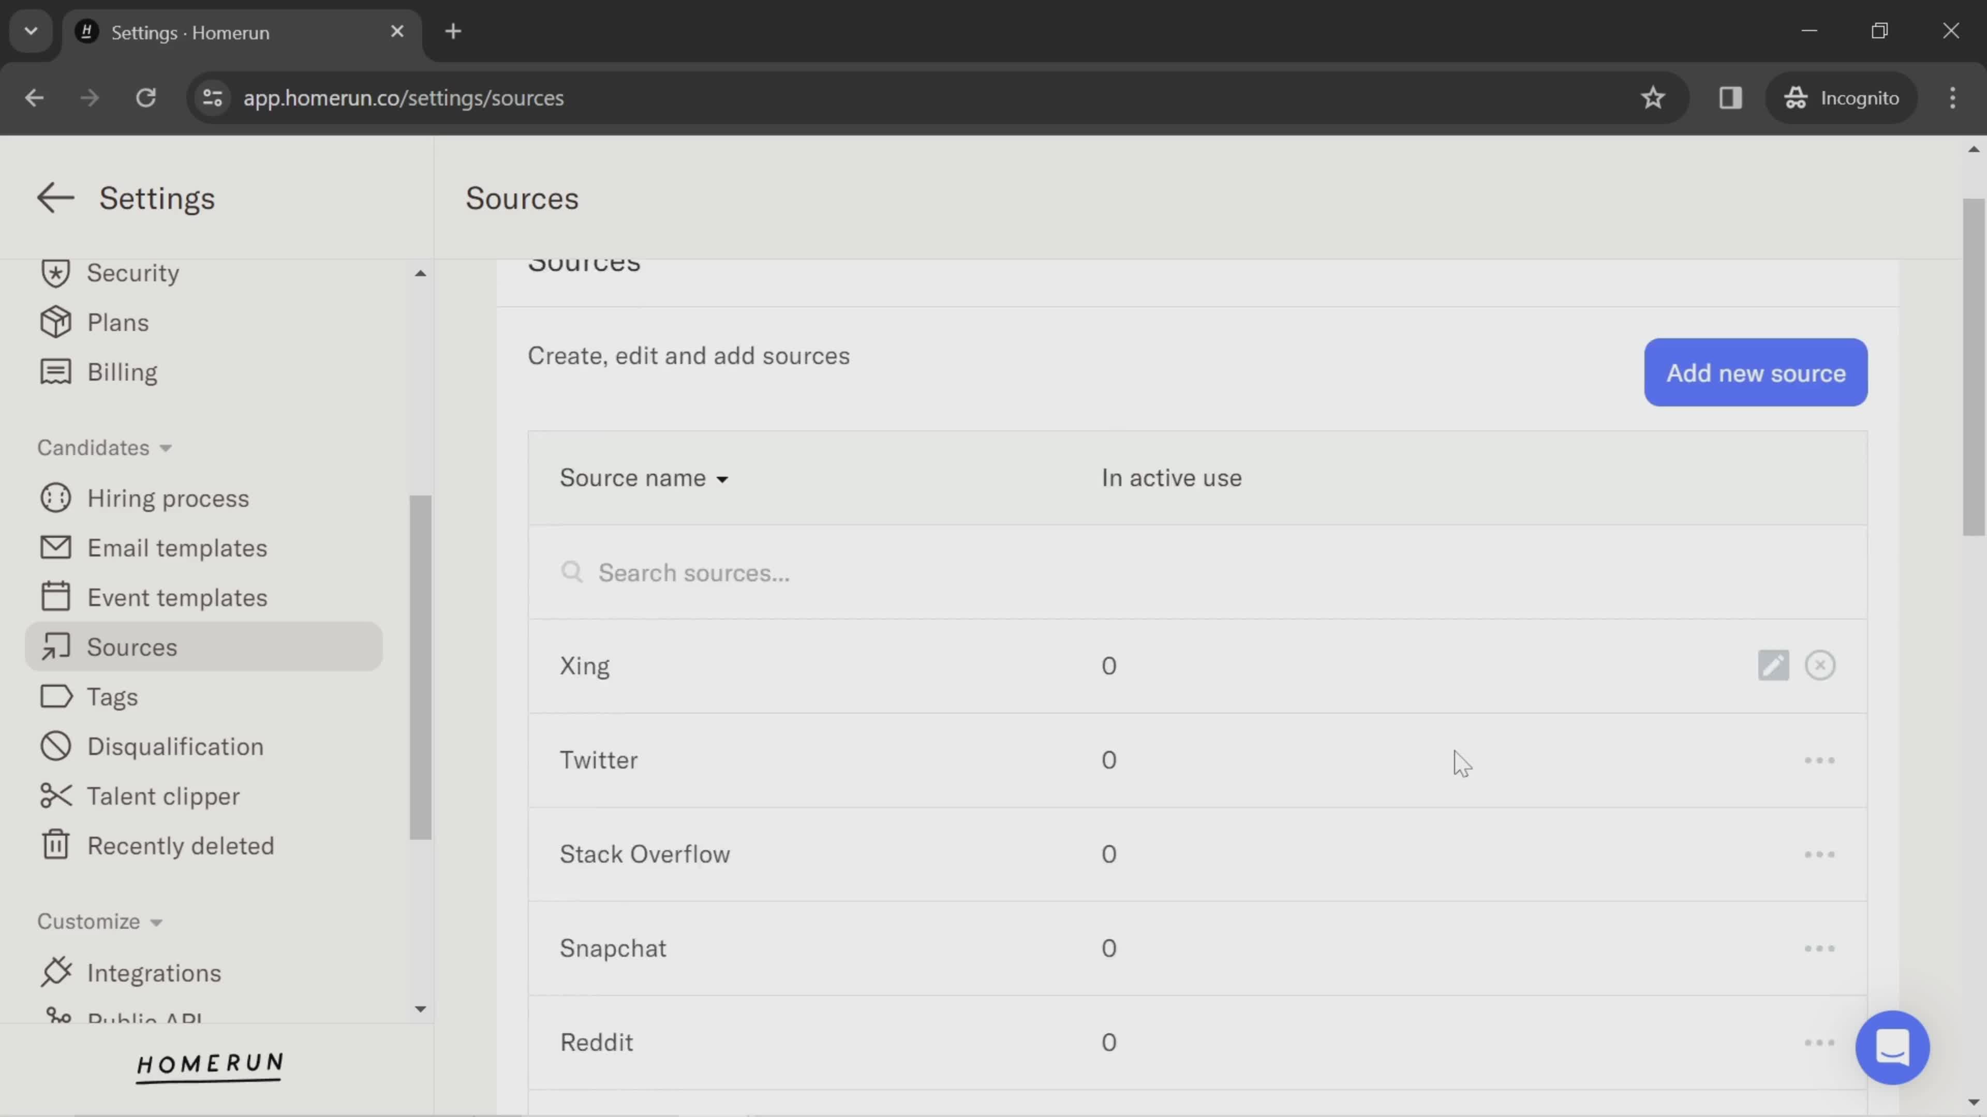The height and width of the screenshot is (1117, 1987).
Task: Go to Billing settings
Action: pos(122,372)
